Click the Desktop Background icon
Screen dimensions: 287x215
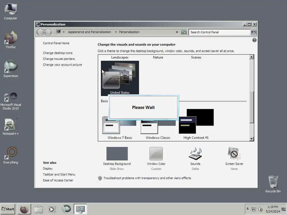point(117,154)
